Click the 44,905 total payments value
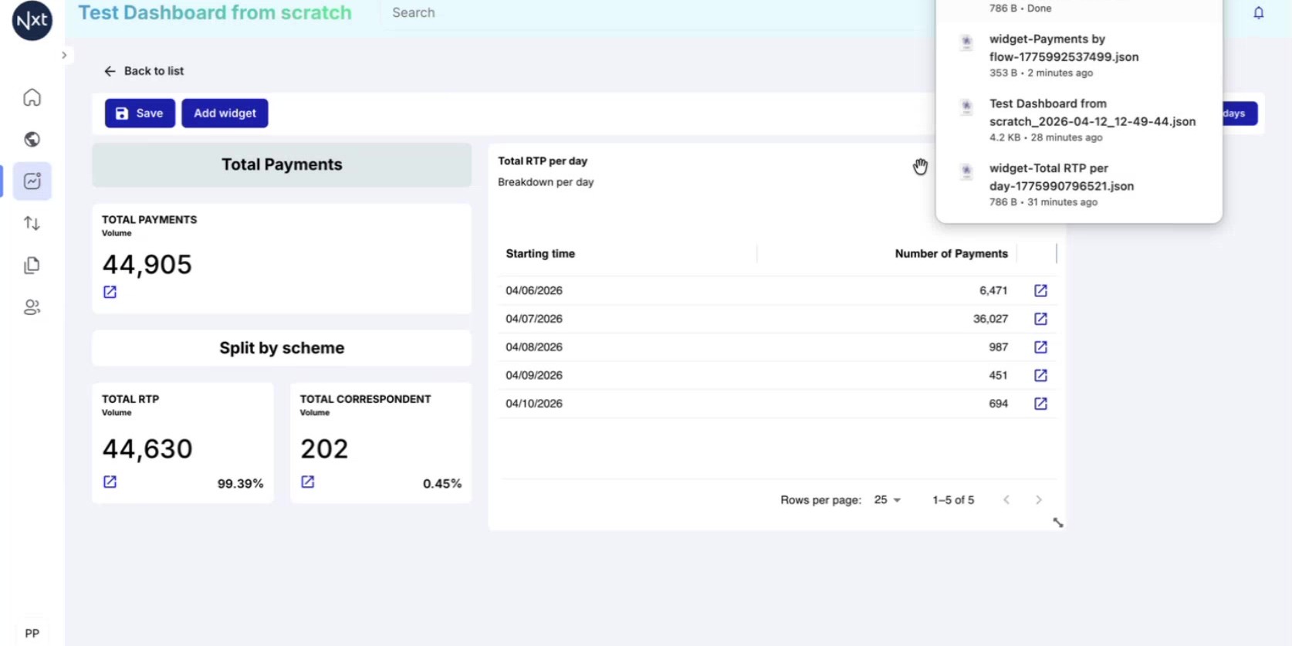1292x646 pixels. pos(147,265)
